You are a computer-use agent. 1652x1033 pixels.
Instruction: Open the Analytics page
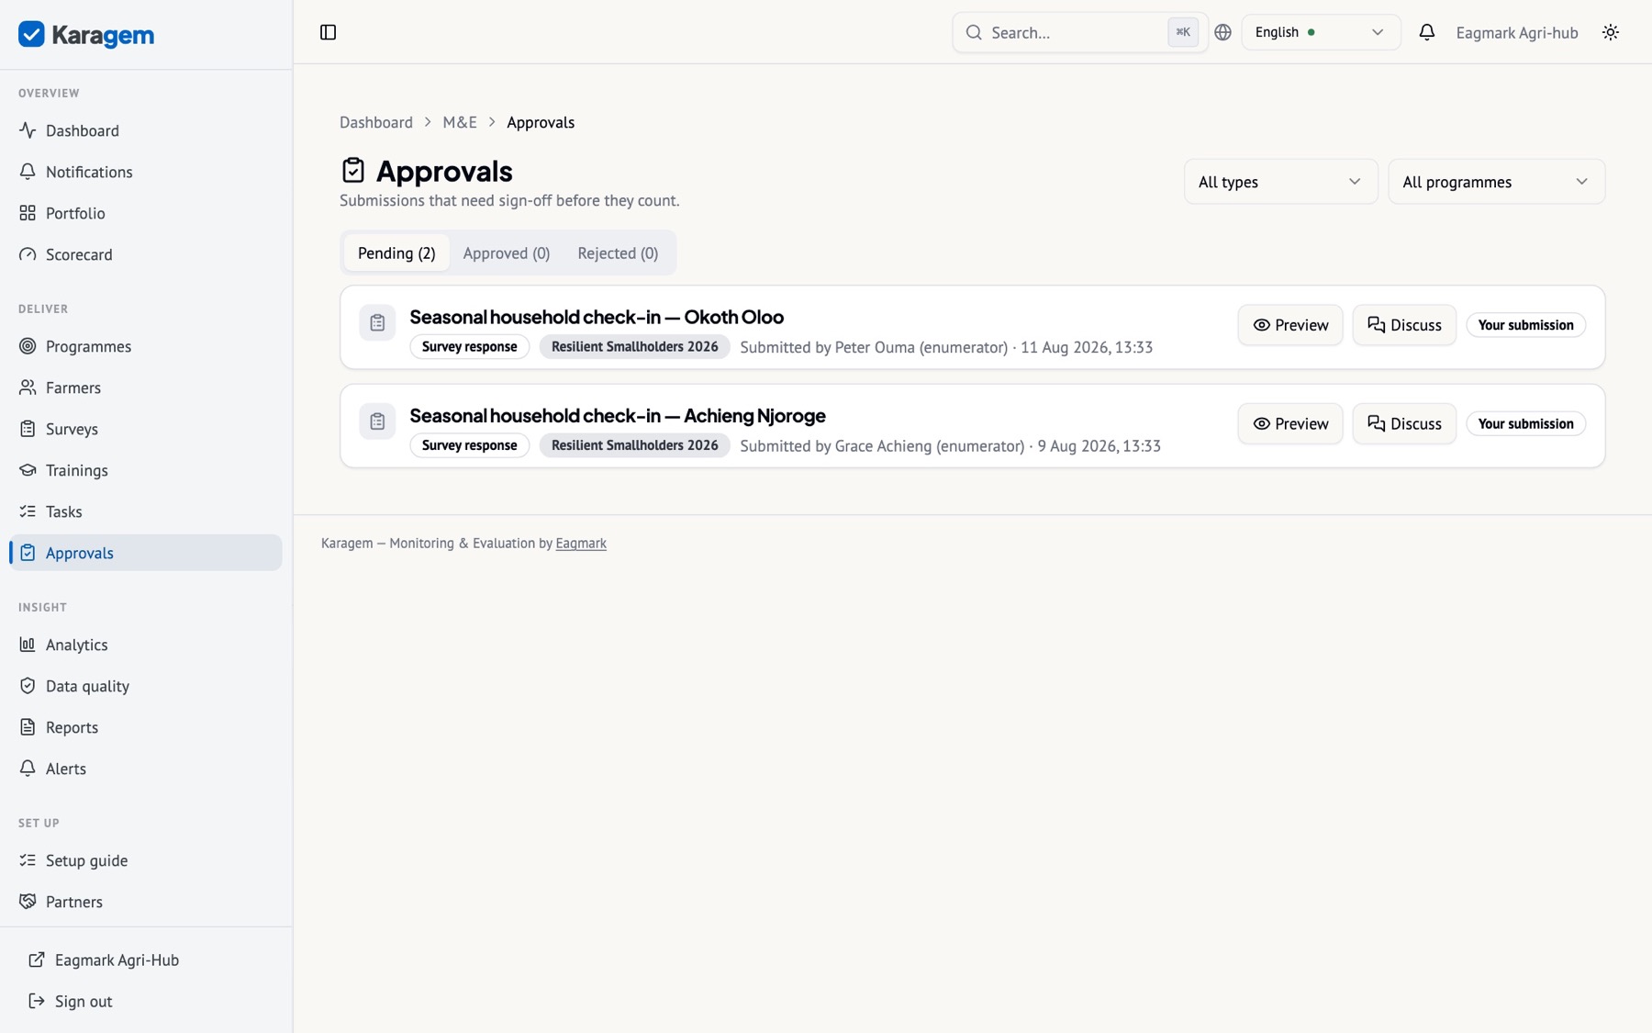(x=146, y=645)
